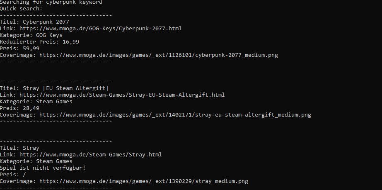Click the 'Kategorie: Steam Games' line under Altergift
This screenshot has height=190, width=382.
36,102
